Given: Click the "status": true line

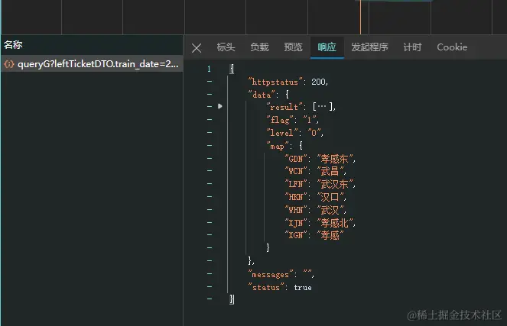Looking at the screenshot, I should coord(280,287).
